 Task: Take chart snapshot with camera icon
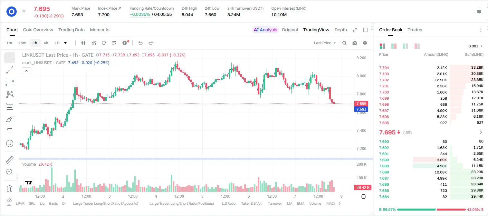point(355,43)
